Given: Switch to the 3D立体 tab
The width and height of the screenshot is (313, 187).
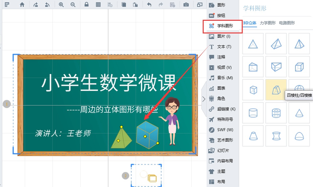Looking at the screenshot, I should (x=250, y=23).
